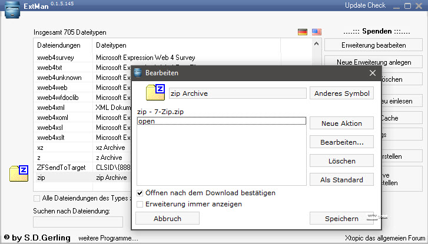Click the Bearbeiten dialog title icon
Screen dimensions: 428x244
click(138, 72)
